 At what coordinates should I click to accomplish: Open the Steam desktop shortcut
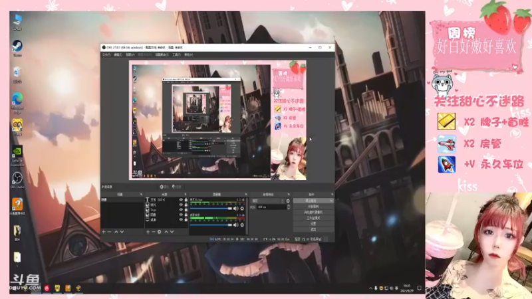coord(17,48)
